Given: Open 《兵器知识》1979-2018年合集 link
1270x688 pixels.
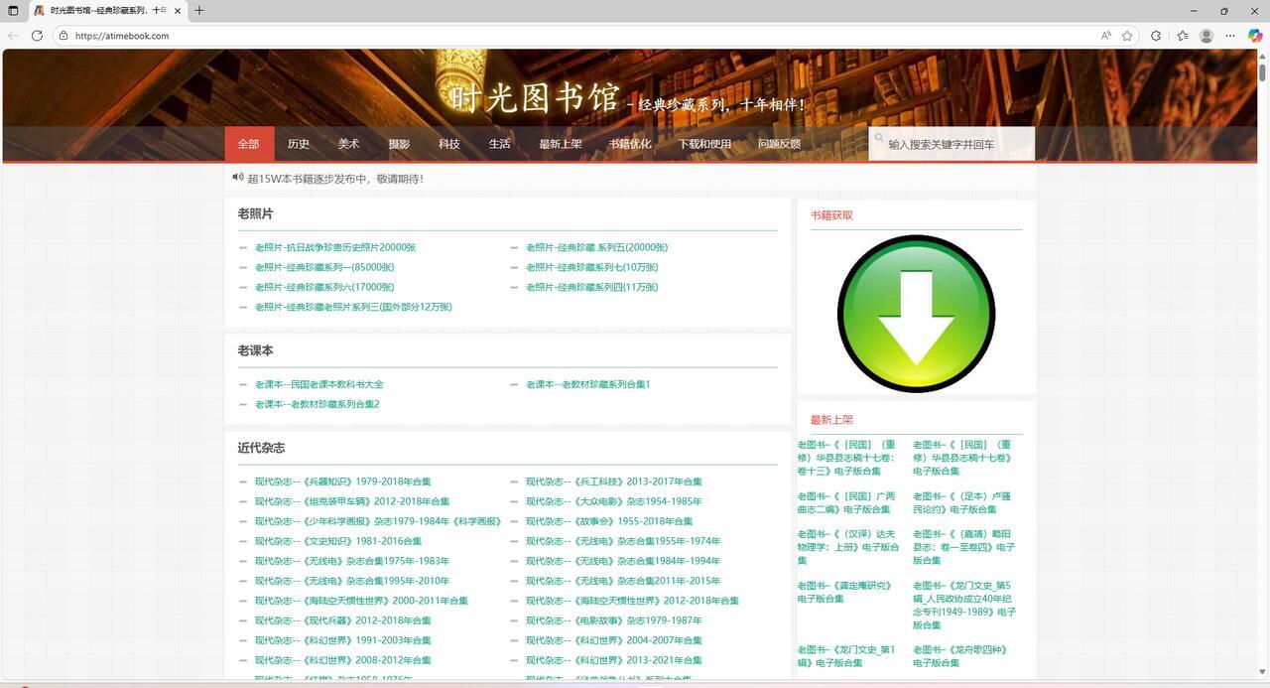Looking at the screenshot, I should 343,482.
